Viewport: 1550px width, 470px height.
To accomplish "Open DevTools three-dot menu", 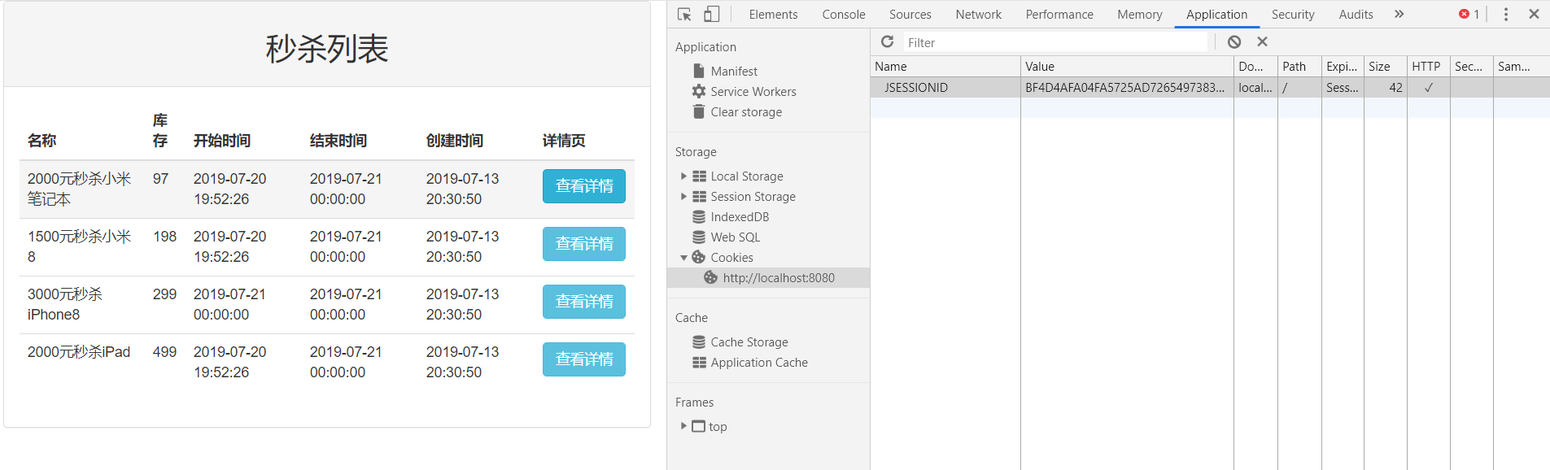I will coord(1506,14).
